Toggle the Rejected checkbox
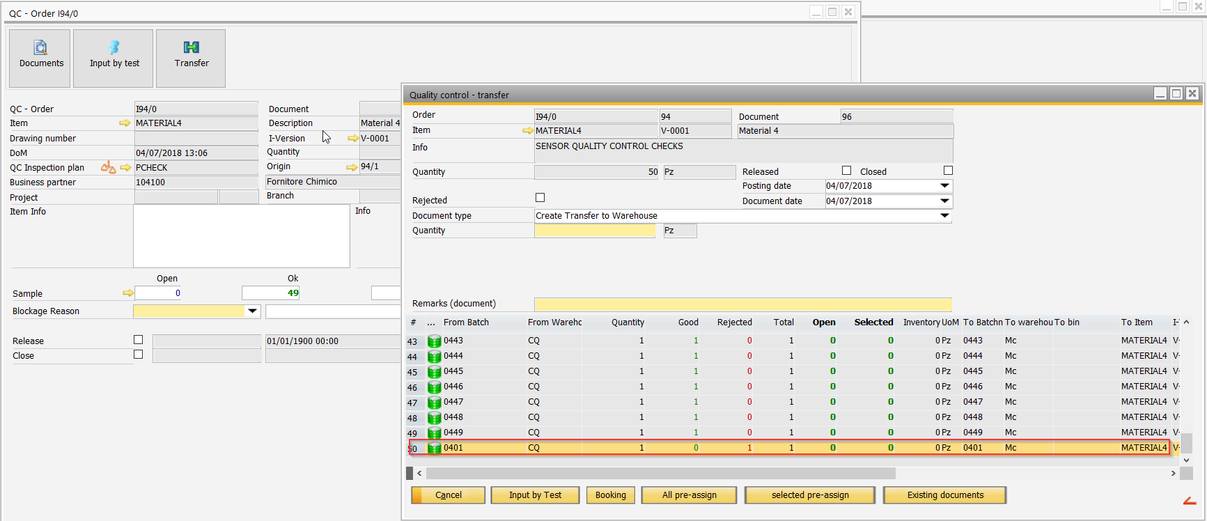 coord(540,198)
